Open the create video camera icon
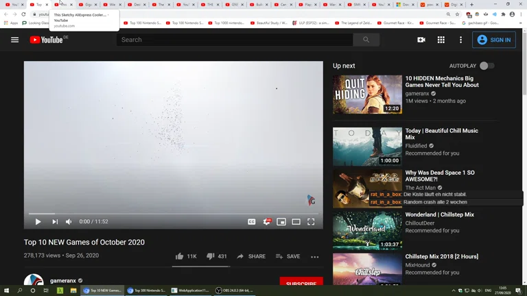 point(421,40)
